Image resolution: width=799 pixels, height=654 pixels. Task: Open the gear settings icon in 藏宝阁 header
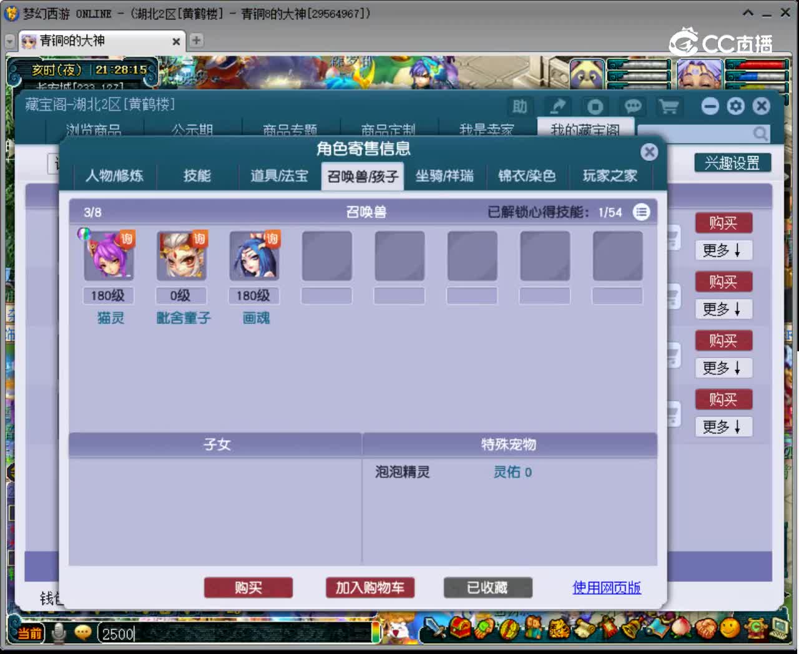(x=736, y=106)
